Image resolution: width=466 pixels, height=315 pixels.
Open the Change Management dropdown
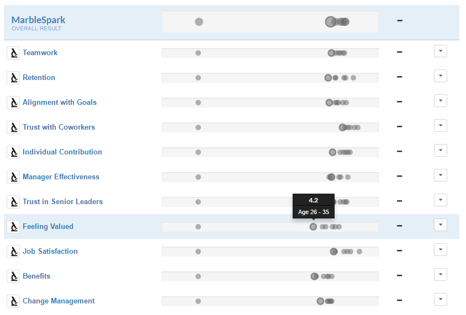441,300
